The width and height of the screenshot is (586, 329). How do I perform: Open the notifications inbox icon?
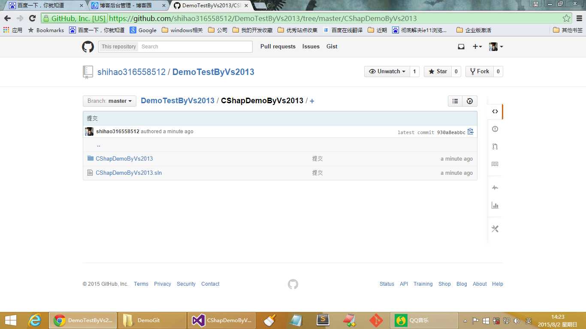tap(461, 47)
